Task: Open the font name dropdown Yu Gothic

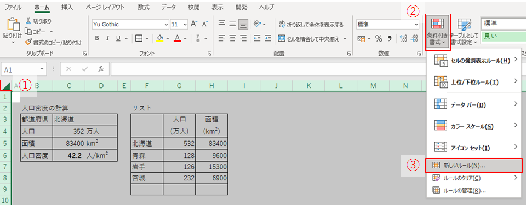Action: pos(167,25)
